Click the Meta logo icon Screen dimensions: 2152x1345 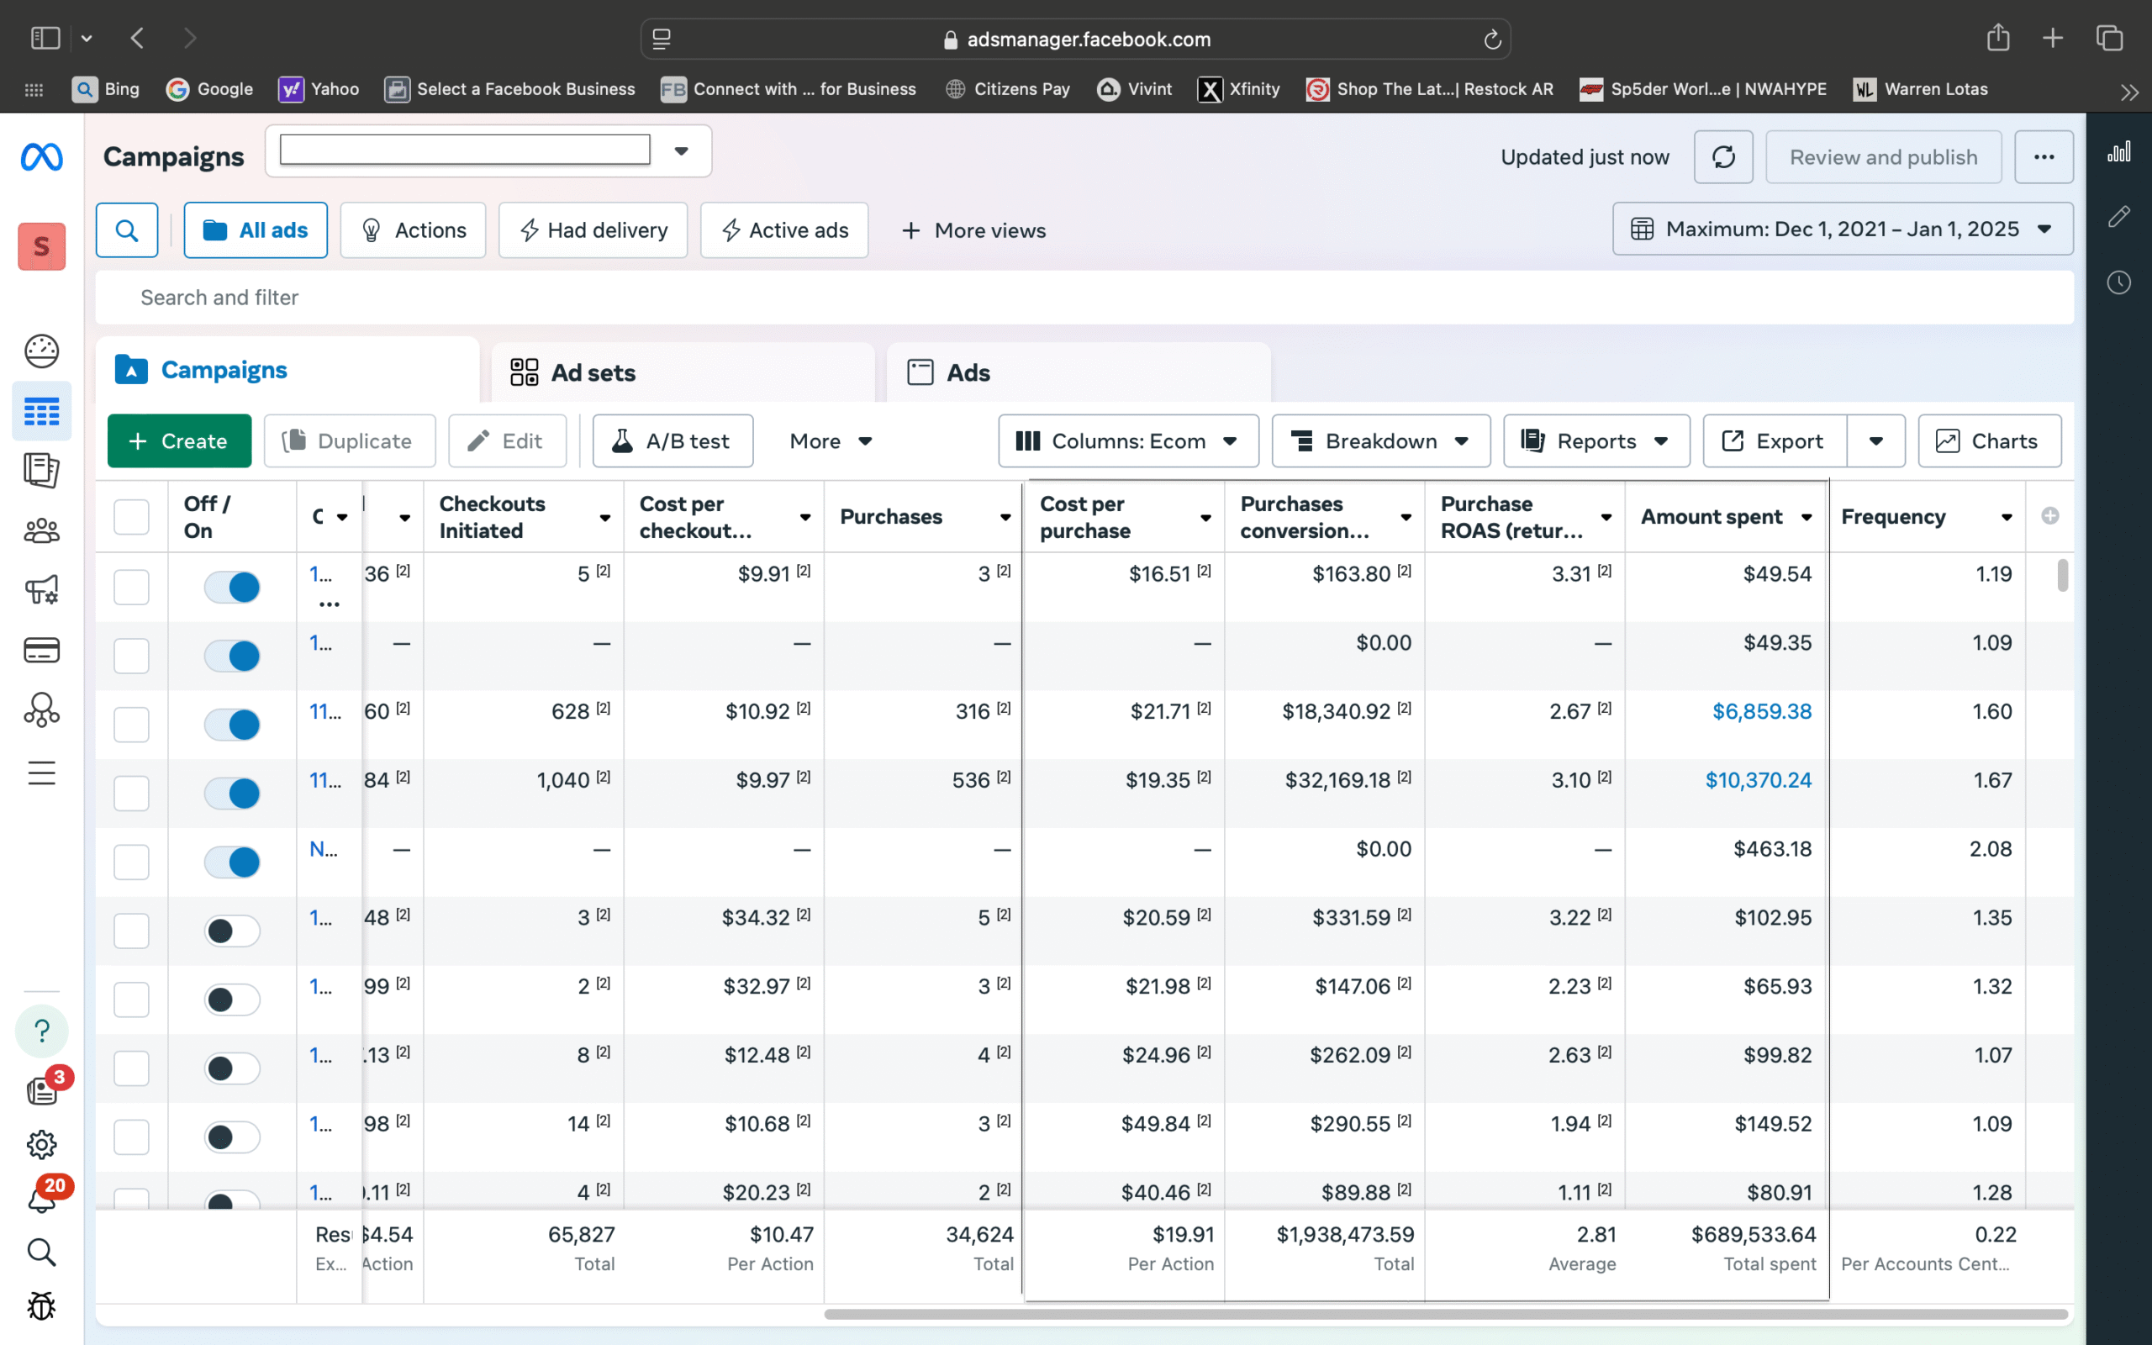[42, 156]
